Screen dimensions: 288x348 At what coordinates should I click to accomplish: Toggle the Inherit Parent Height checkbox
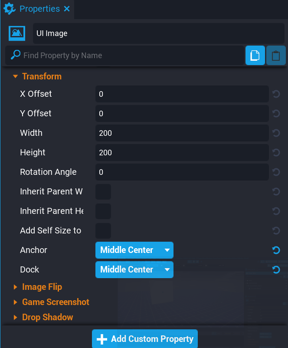(x=103, y=211)
